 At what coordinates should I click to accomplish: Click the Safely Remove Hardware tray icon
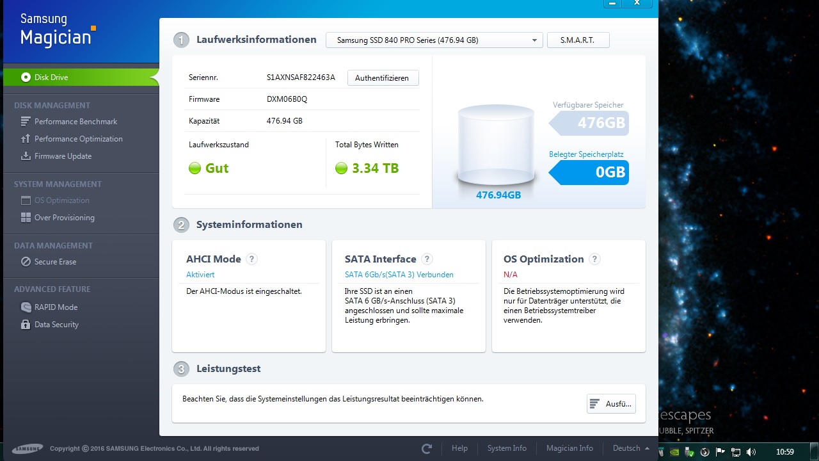coord(690,452)
